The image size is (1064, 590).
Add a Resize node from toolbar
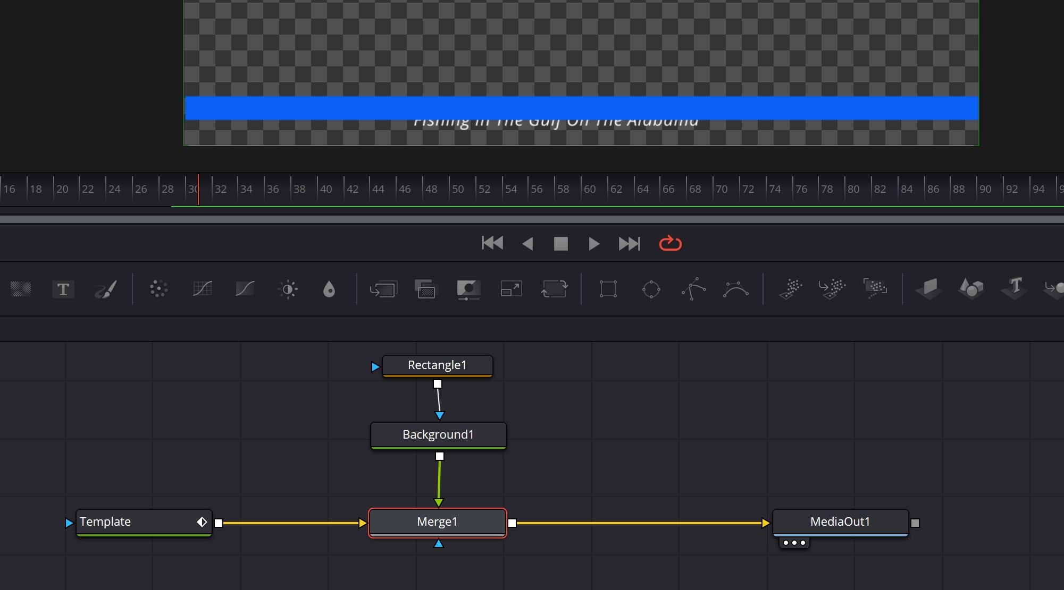click(x=512, y=289)
